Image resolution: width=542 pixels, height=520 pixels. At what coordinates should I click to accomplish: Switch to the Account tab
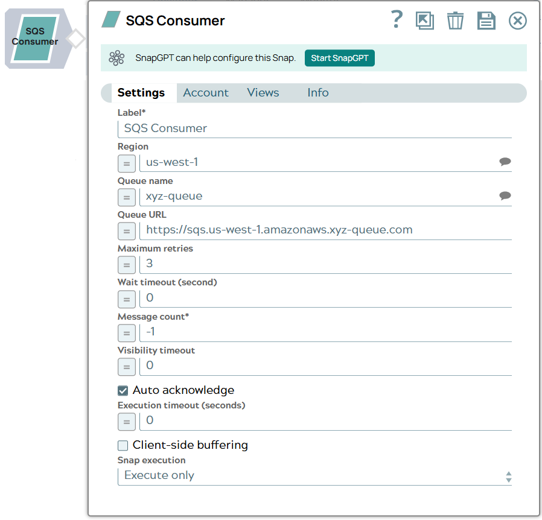[x=206, y=92]
